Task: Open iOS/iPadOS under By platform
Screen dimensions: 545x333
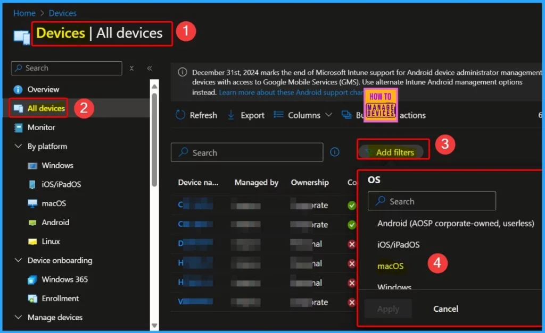Action: click(x=61, y=184)
